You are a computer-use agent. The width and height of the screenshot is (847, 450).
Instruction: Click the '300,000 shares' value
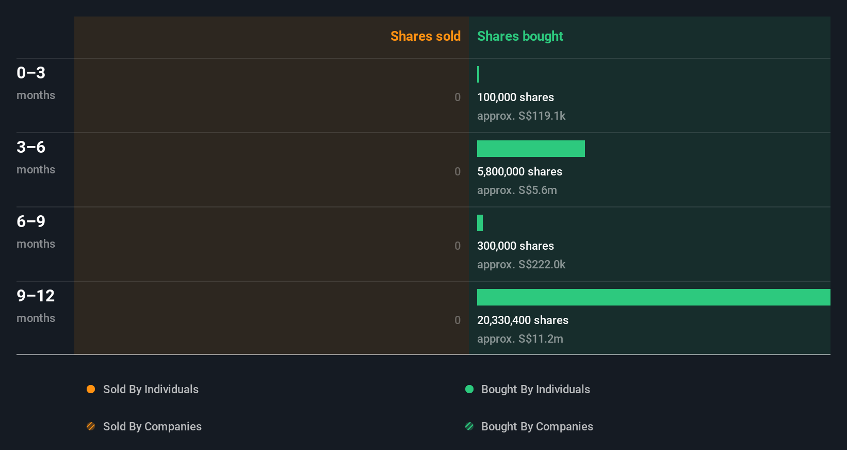(x=515, y=246)
